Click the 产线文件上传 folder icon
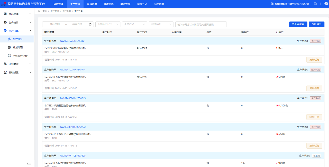329x167 pixels. [9, 56]
